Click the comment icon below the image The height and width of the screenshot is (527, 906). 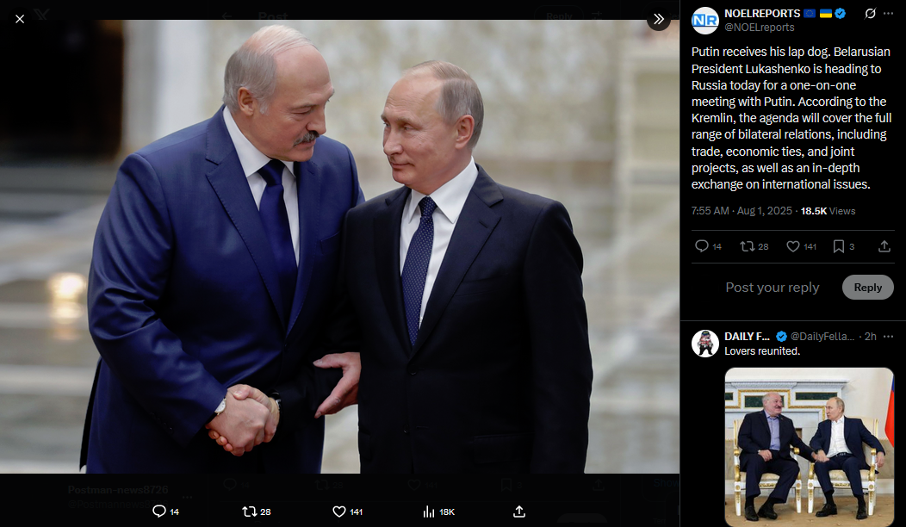point(159,512)
